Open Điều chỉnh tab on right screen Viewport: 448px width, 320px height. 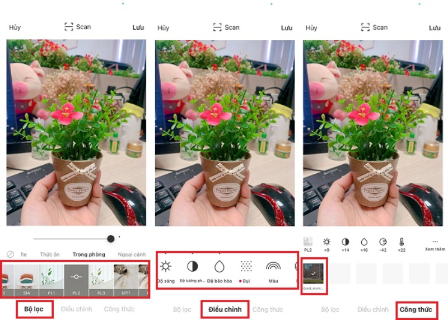click(373, 309)
